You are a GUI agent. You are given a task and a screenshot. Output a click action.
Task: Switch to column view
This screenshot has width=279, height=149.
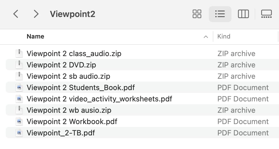click(x=243, y=14)
